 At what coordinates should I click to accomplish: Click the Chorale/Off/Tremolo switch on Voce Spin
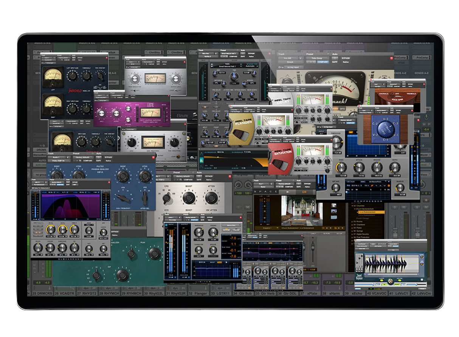[396, 95]
